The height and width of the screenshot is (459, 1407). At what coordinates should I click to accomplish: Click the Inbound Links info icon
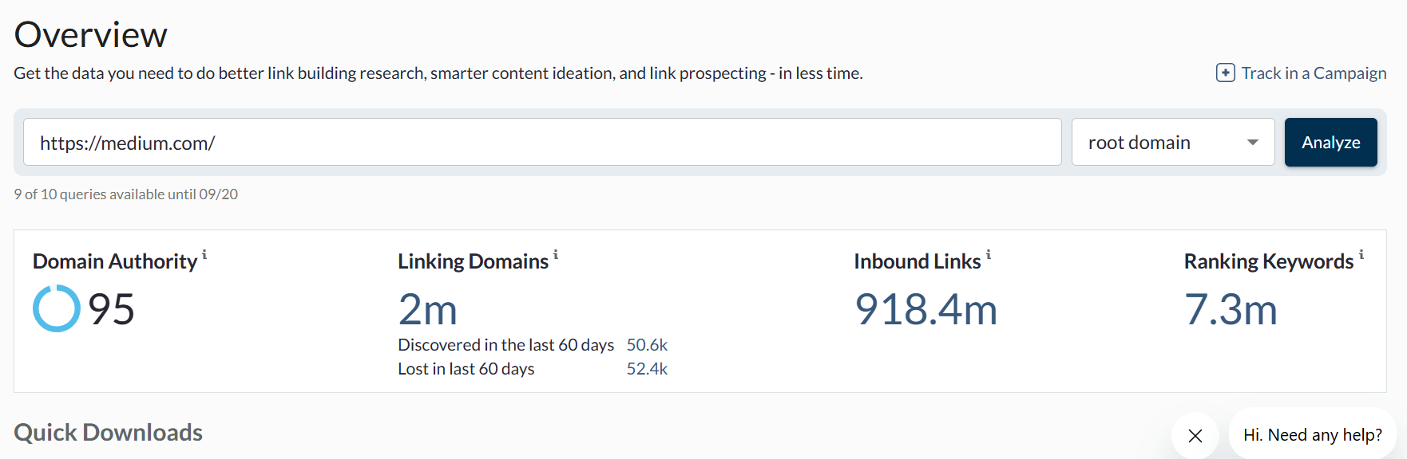point(989,255)
